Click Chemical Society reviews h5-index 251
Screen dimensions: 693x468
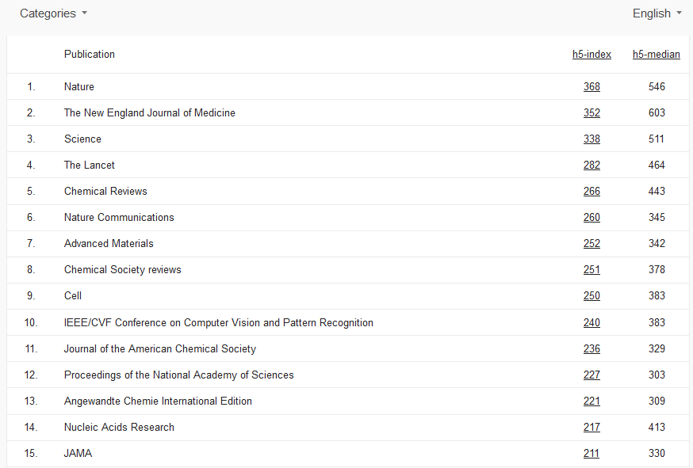(592, 270)
